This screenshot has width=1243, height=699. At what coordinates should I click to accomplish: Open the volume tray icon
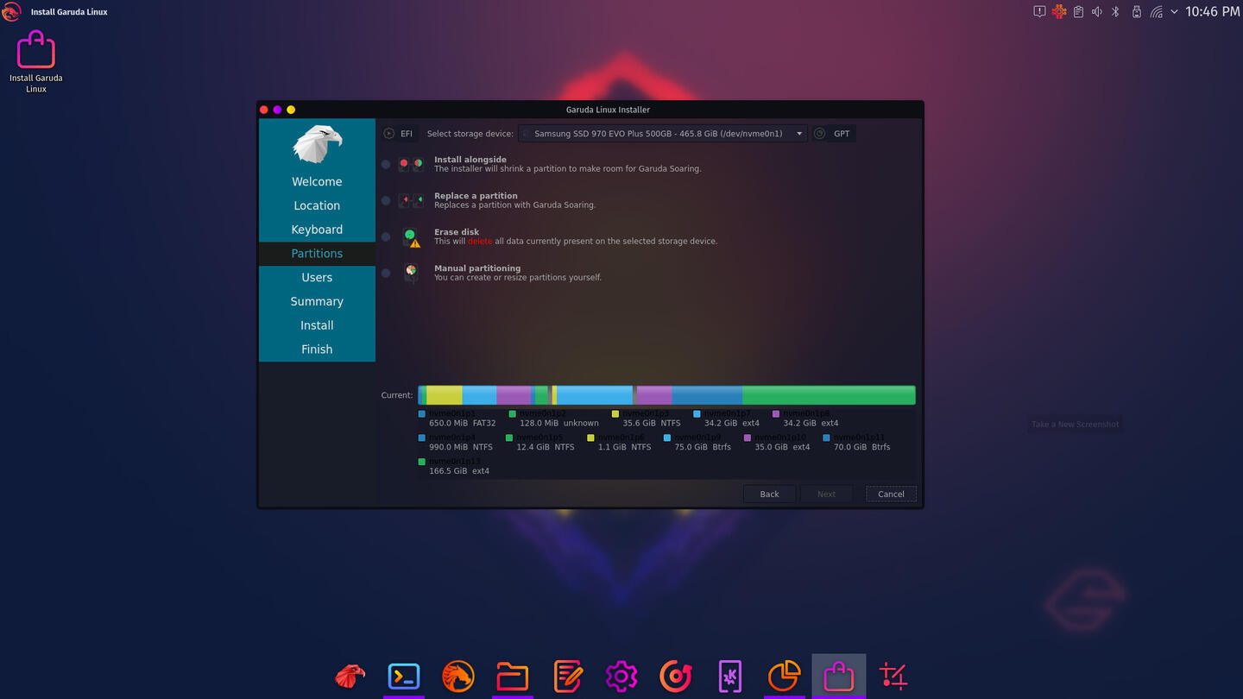pos(1097,12)
